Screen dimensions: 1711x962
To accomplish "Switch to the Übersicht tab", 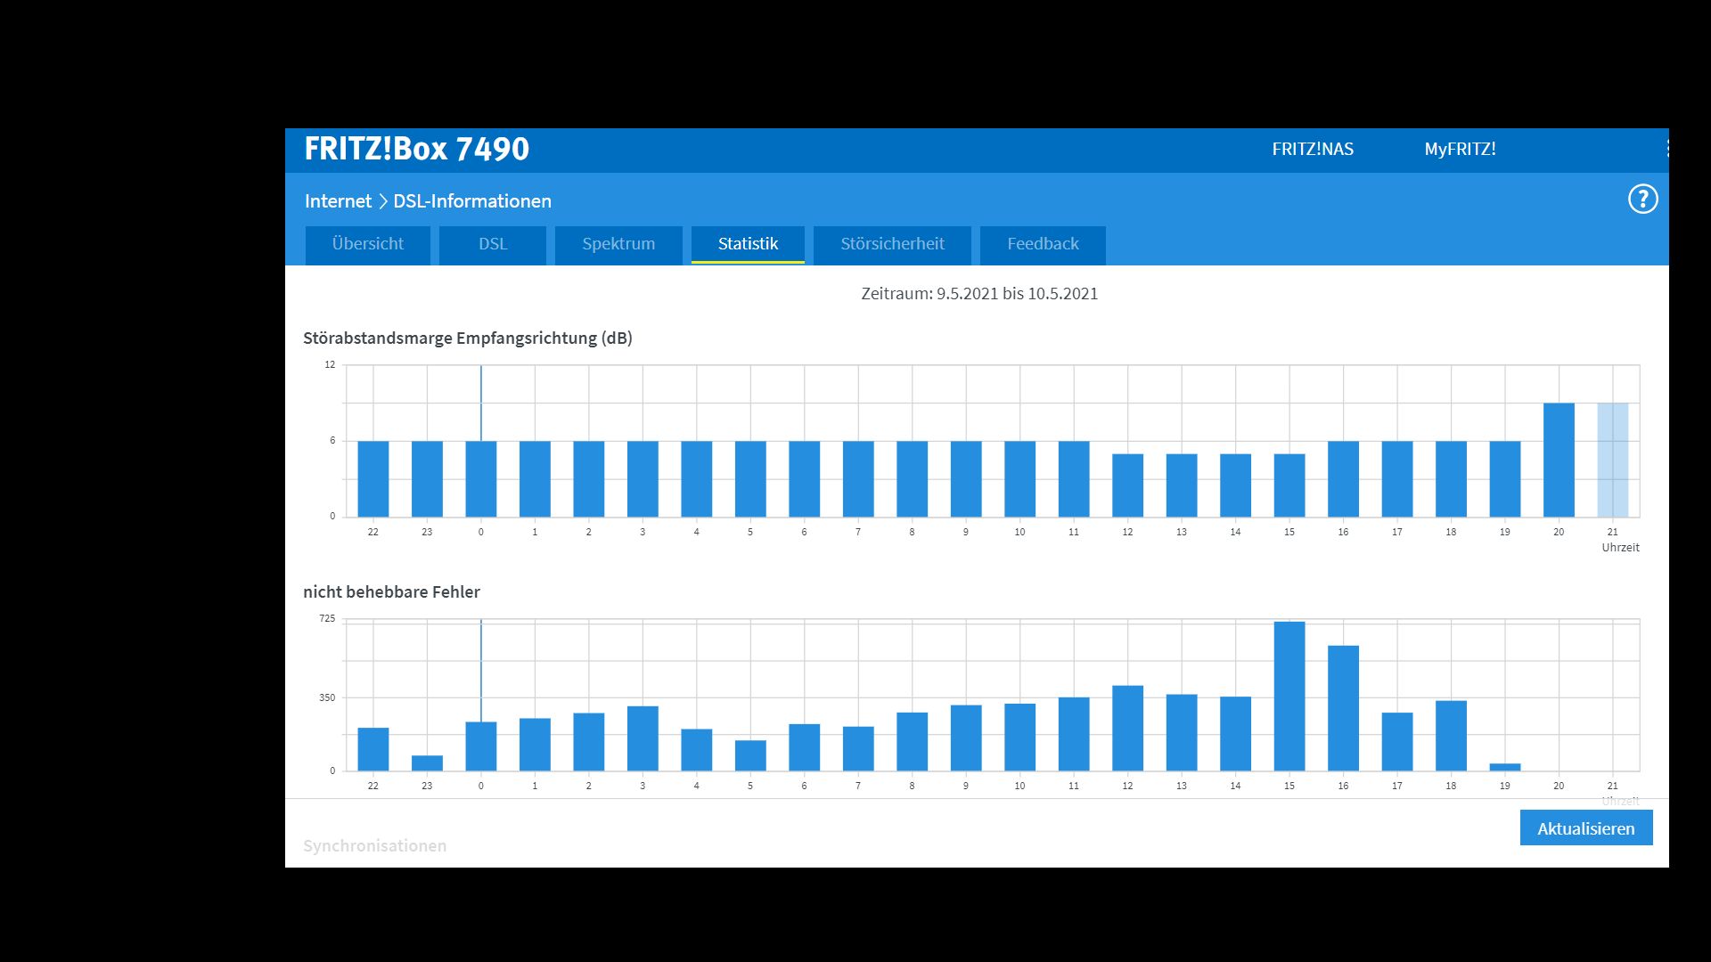I will coord(367,244).
